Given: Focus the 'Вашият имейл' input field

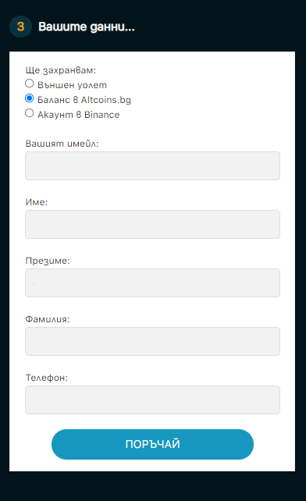Looking at the screenshot, I should click(x=152, y=165).
